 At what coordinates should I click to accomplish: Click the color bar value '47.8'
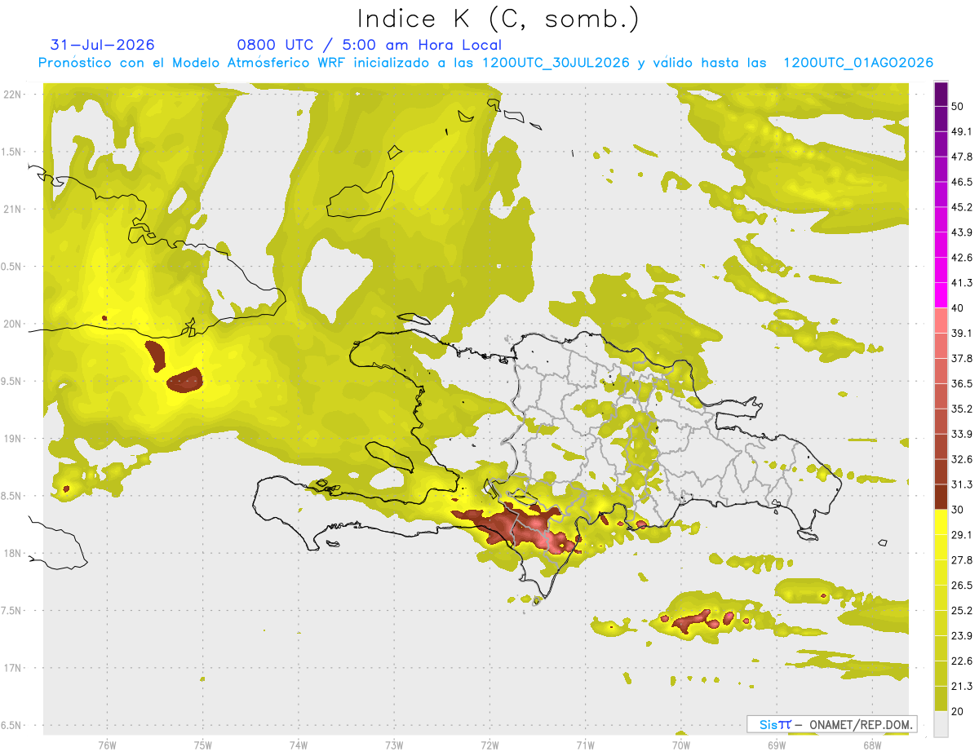coord(962,157)
